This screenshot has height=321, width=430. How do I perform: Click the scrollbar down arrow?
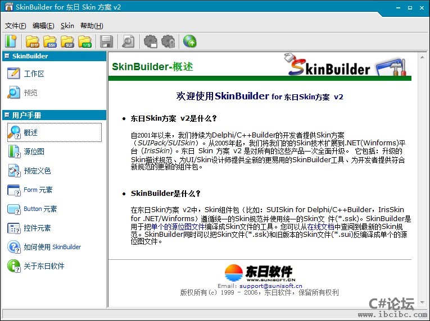(x=422, y=302)
